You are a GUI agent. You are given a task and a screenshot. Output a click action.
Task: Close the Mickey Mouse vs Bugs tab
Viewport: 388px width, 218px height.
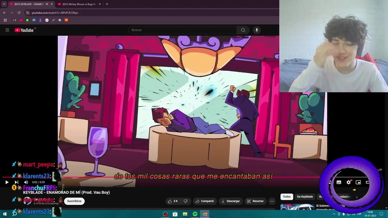click(x=100, y=4)
